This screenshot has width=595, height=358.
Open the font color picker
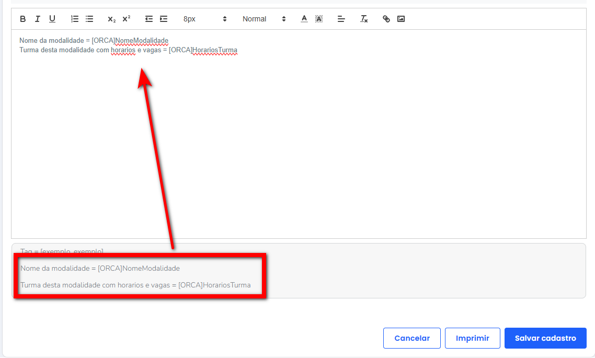click(x=304, y=19)
